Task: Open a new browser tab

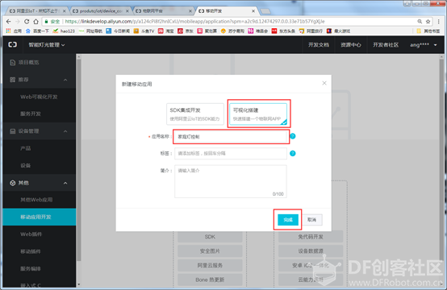Action: click(x=265, y=11)
